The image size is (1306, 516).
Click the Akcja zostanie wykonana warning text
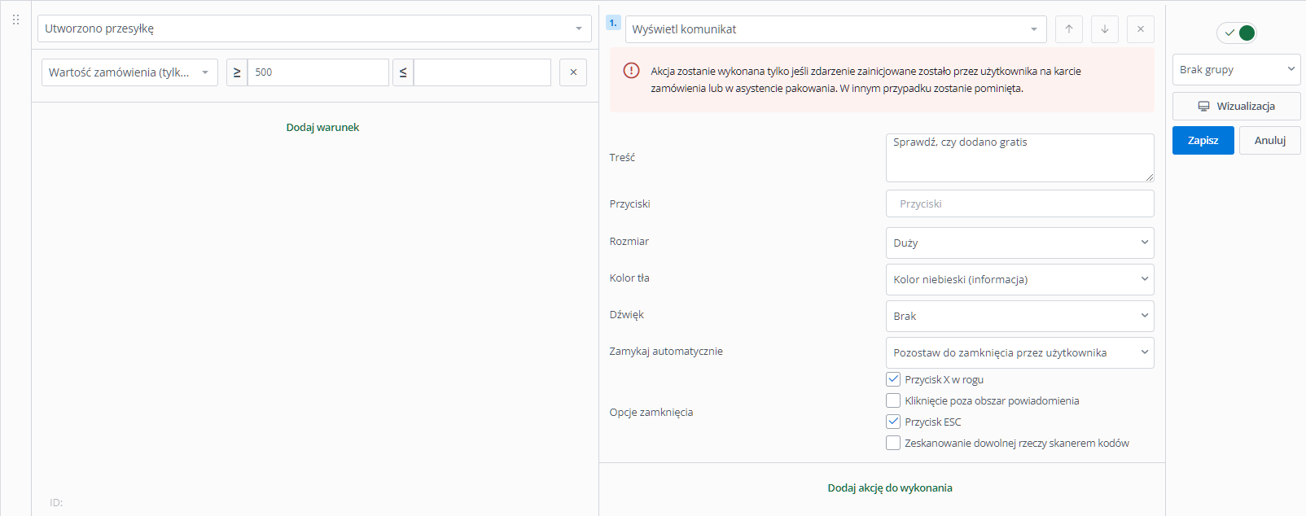[866, 80]
